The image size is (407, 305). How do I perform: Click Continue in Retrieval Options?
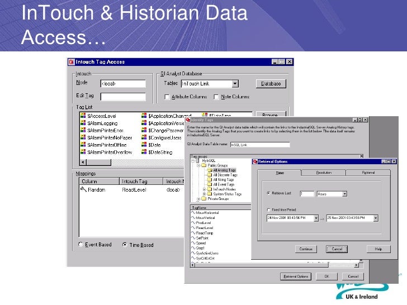tap(306, 249)
